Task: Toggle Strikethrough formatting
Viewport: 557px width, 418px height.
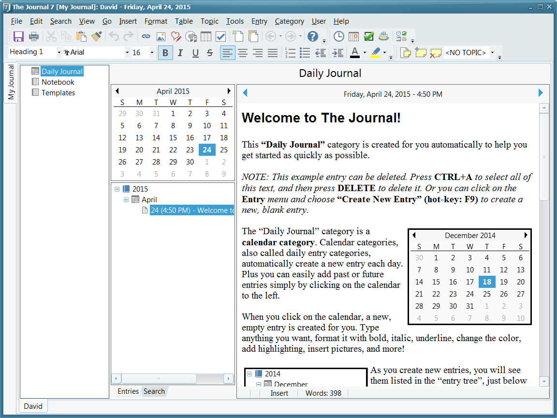Action: [210, 53]
